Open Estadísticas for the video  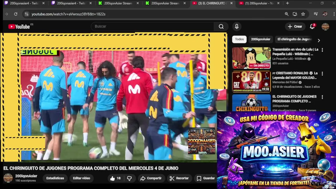55,178
